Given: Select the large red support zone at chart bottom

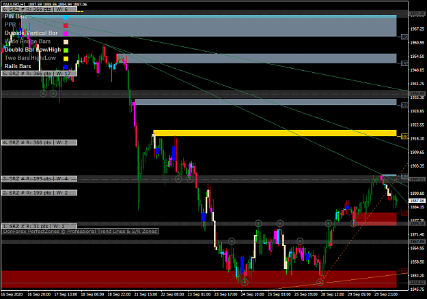Looking at the screenshot, I should click(x=199, y=279).
